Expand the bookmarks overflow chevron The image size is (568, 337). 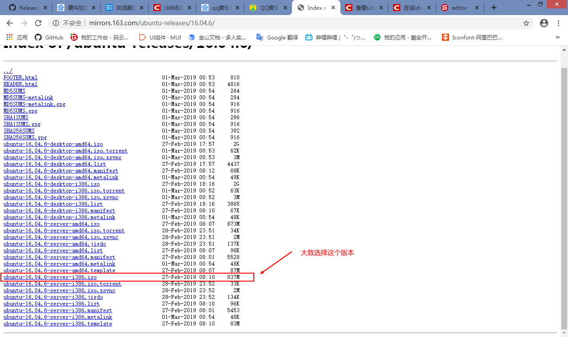[x=557, y=37]
